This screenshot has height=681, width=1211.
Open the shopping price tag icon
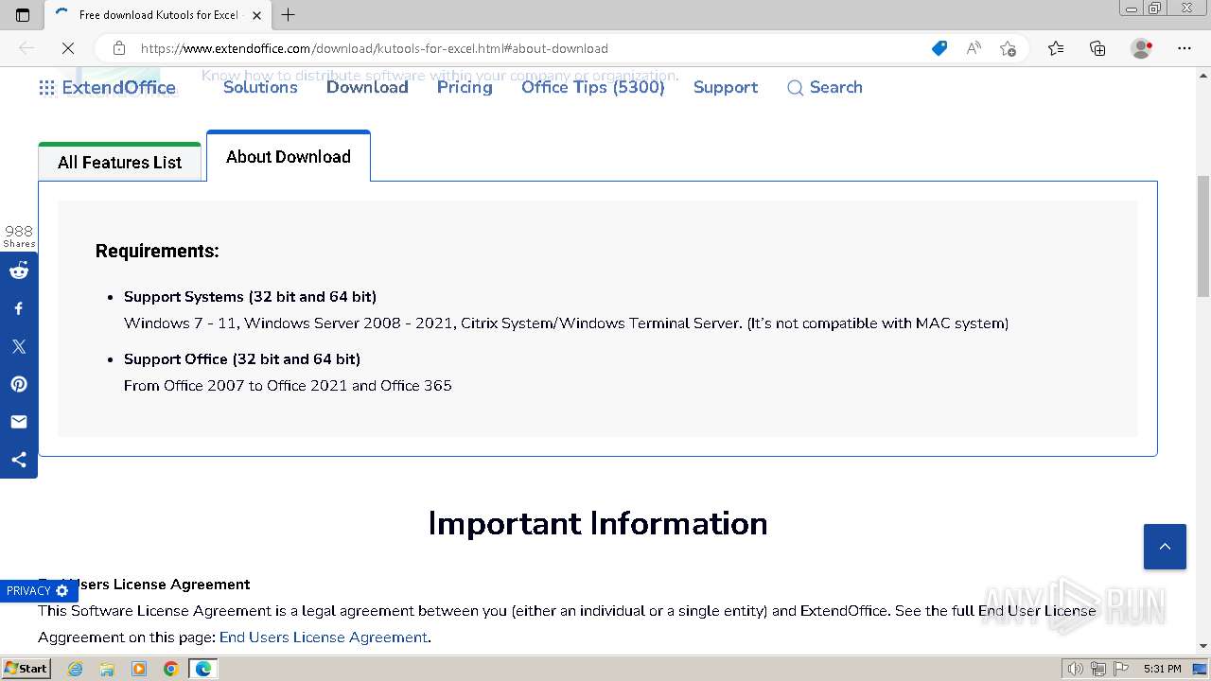coord(939,48)
